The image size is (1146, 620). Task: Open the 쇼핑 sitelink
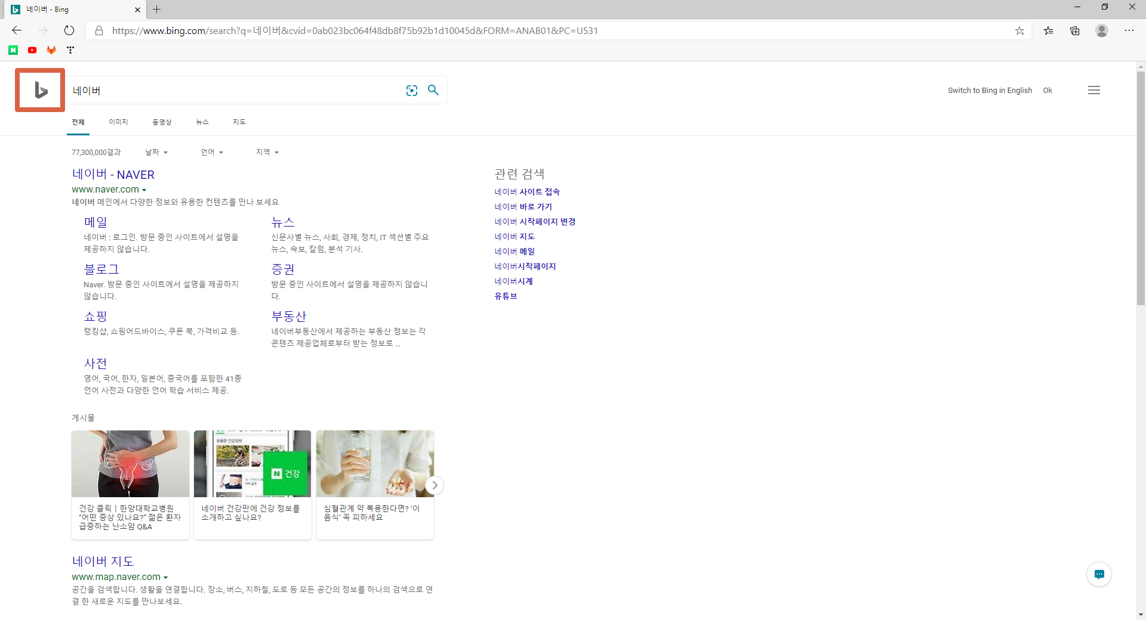tap(95, 317)
